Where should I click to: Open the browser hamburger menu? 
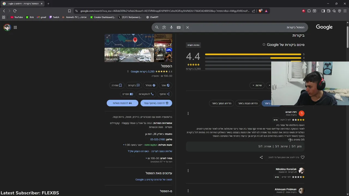pyautogui.click(x=345, y=11)
